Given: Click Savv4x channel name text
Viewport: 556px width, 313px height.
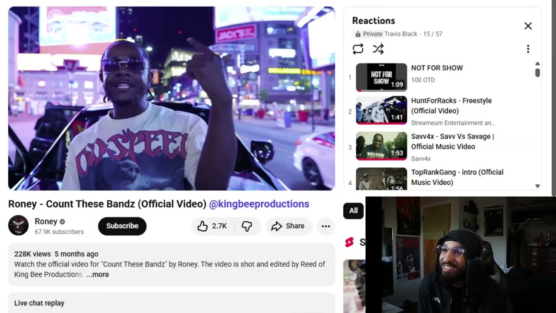Looking at the screenshot, I should coord(421,159).
